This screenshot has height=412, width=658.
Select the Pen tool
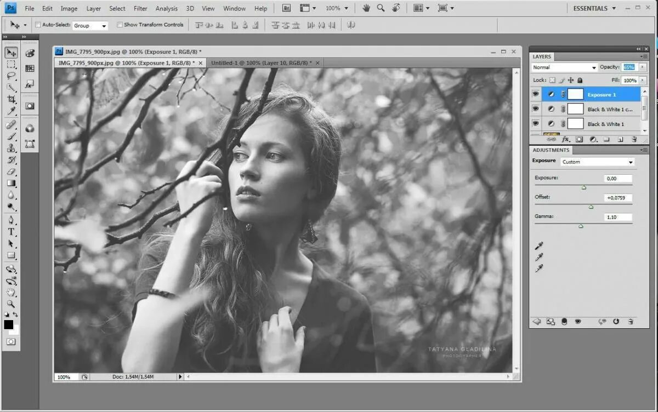point(11,220)
